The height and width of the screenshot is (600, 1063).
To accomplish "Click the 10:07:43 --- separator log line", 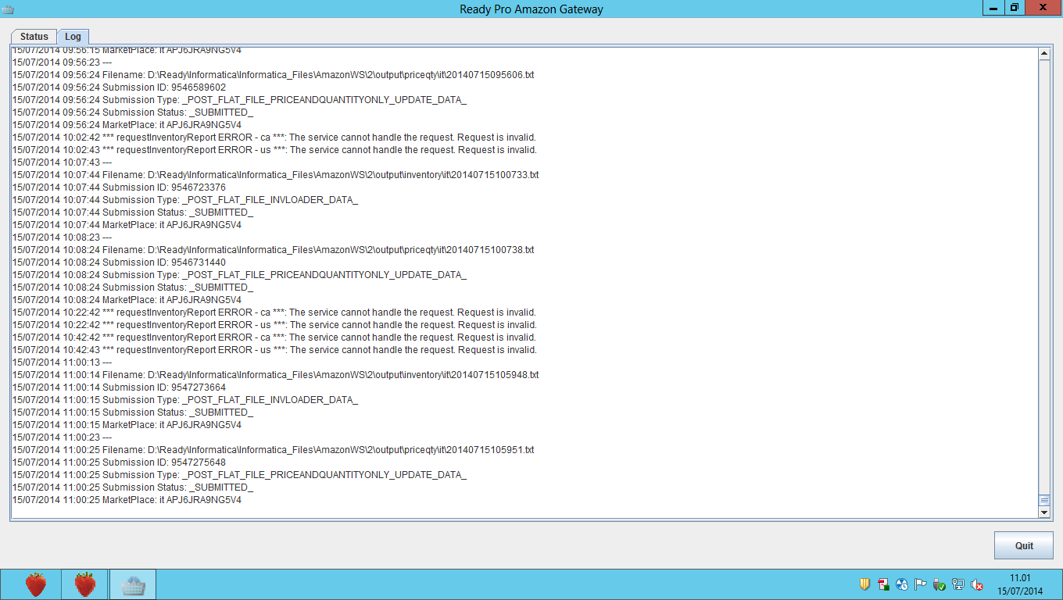I will (x=62, y=162).
